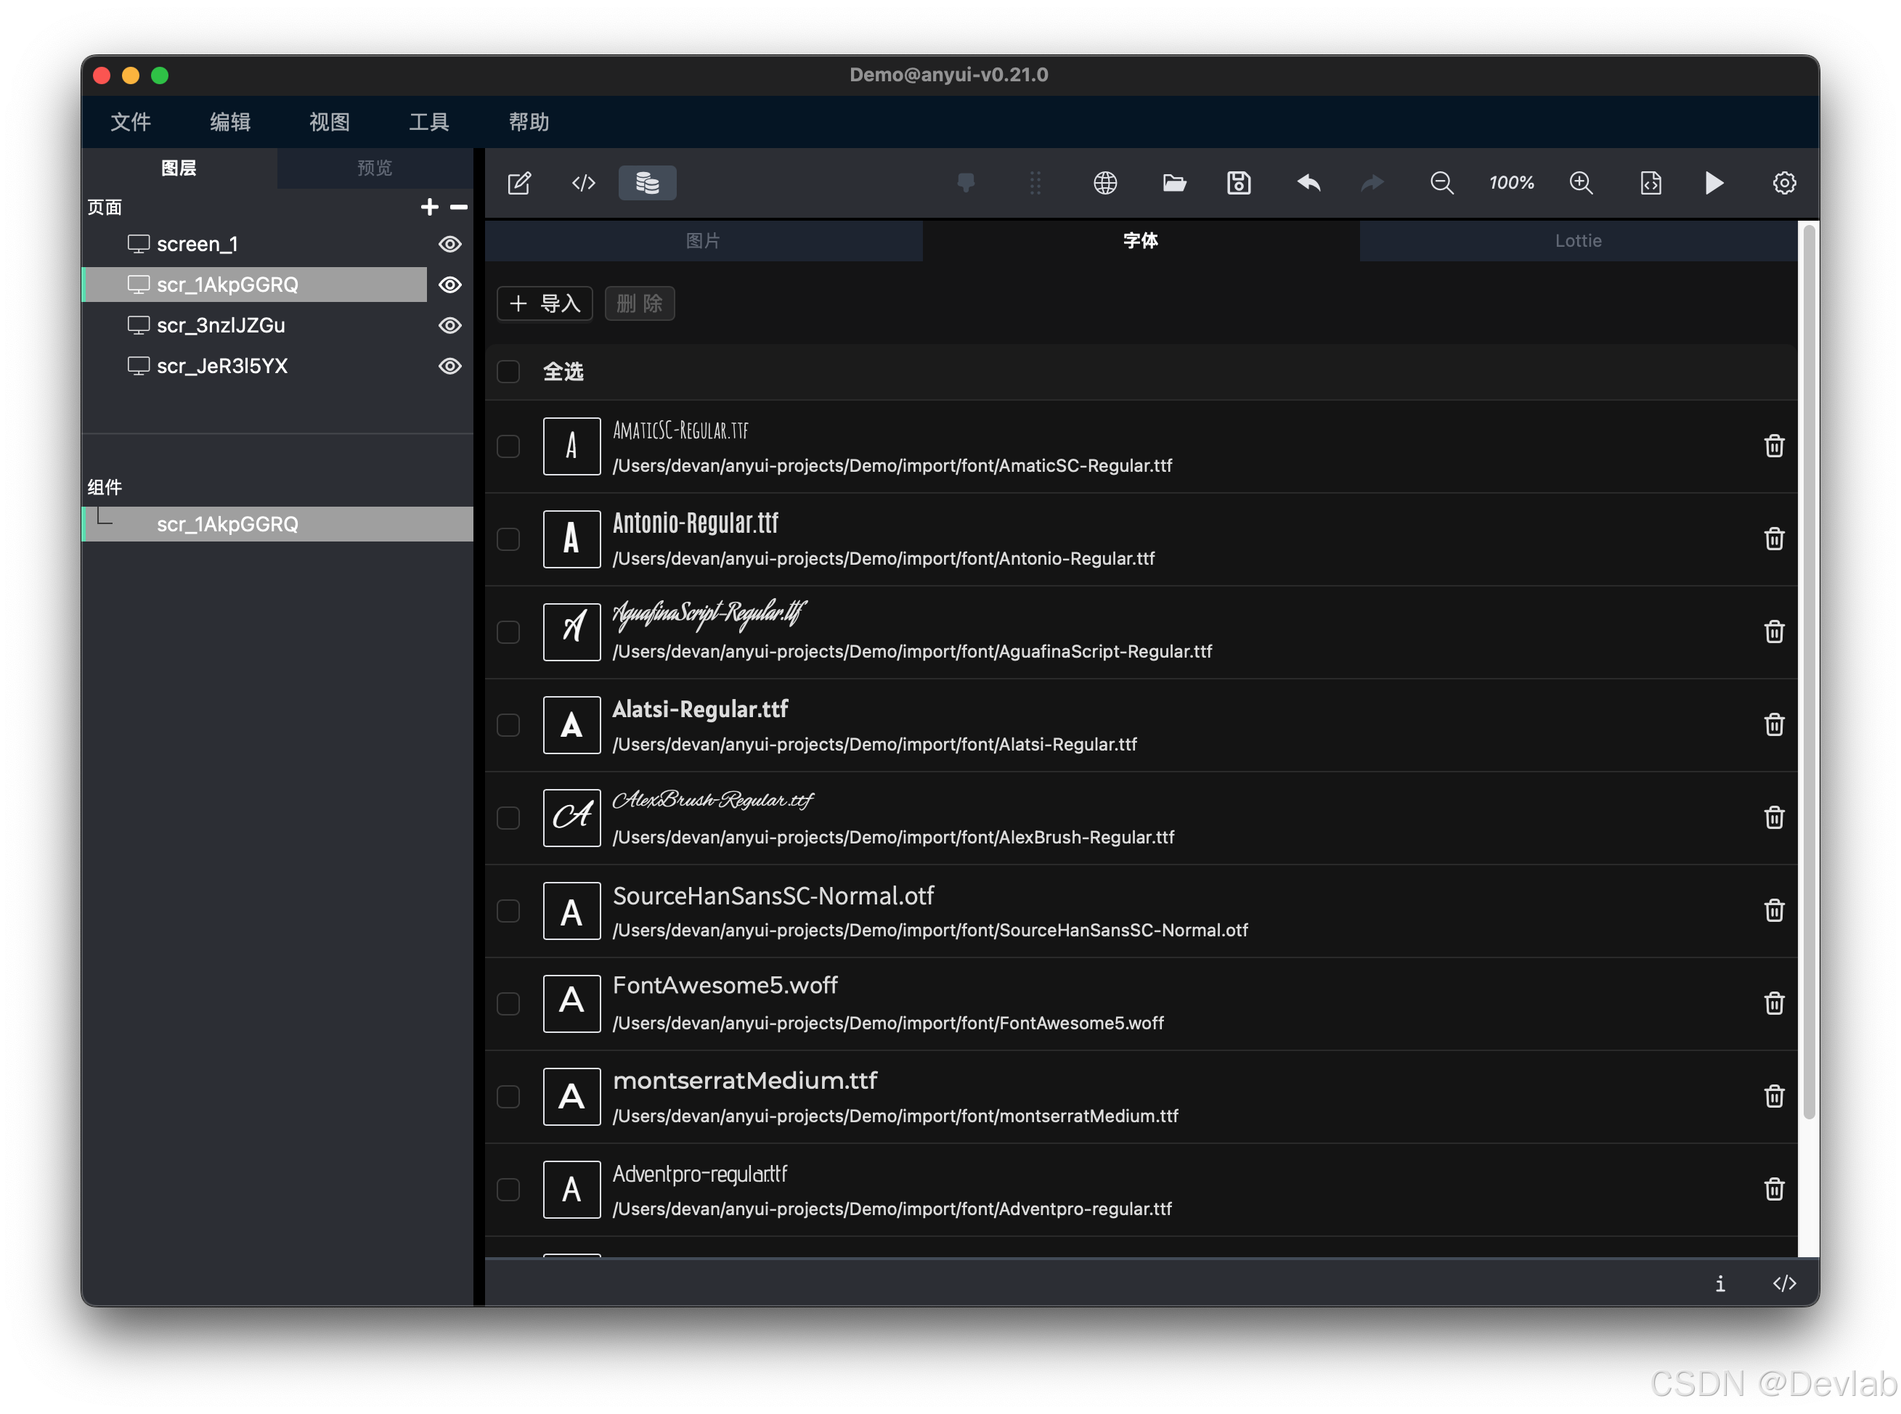Open the globe/language icon
The image size is (1901, 1414).
point(1104,182)
